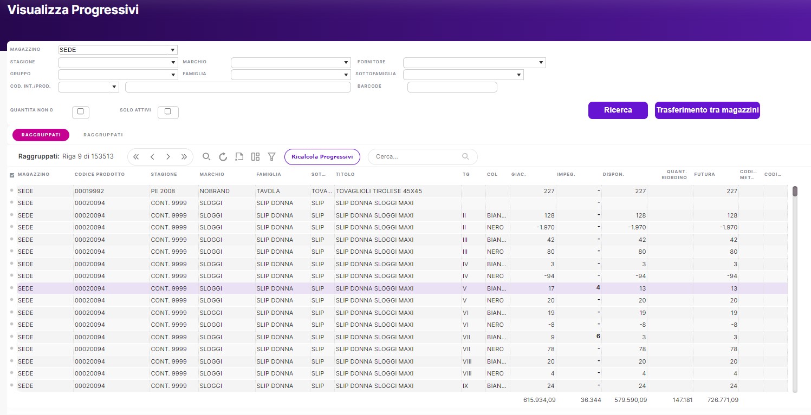Open the column layout chooser icon

(x=255, y=157)
